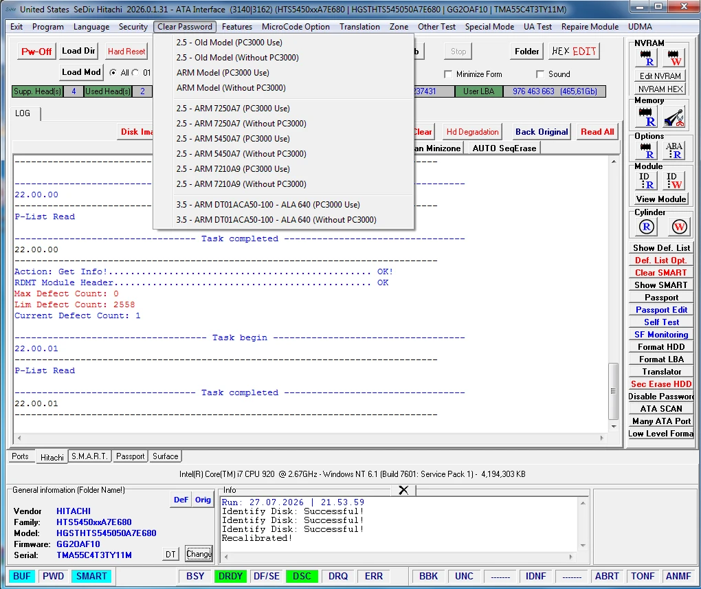Screen dimensions: 701x589
Task: Open the UDMA menu
Action: point(640,27)
